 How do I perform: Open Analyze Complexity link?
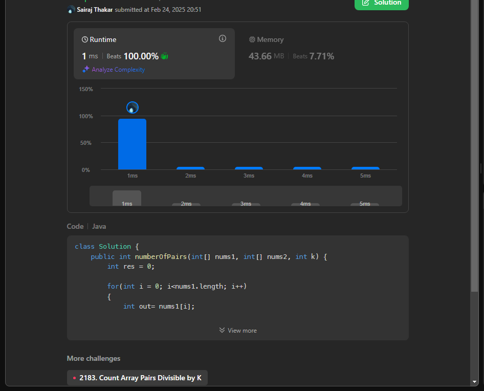pos(118,70)
